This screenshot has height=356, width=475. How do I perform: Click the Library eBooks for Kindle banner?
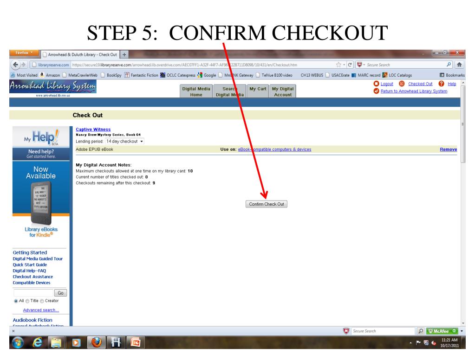tap(41, 200)
